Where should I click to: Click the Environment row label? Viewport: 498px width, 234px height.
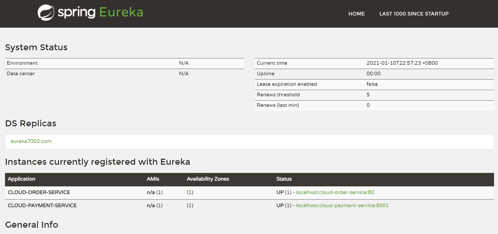point(22,63)
